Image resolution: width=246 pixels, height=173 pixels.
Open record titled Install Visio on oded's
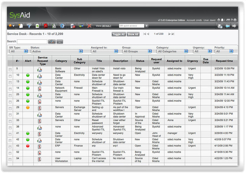98,70
